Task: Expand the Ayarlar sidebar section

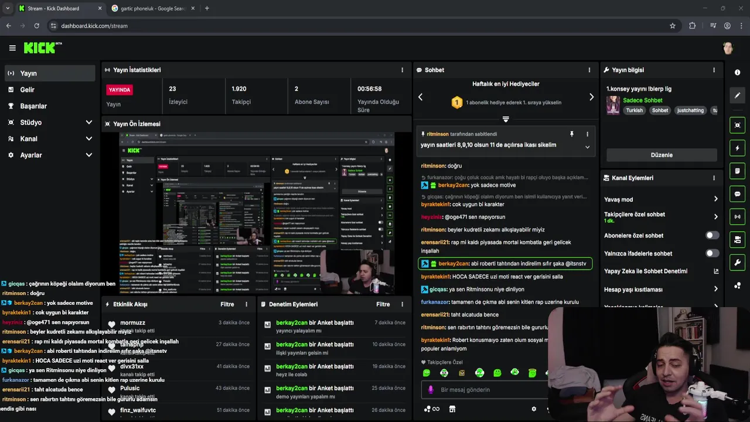Action: [x=88, y=155]
